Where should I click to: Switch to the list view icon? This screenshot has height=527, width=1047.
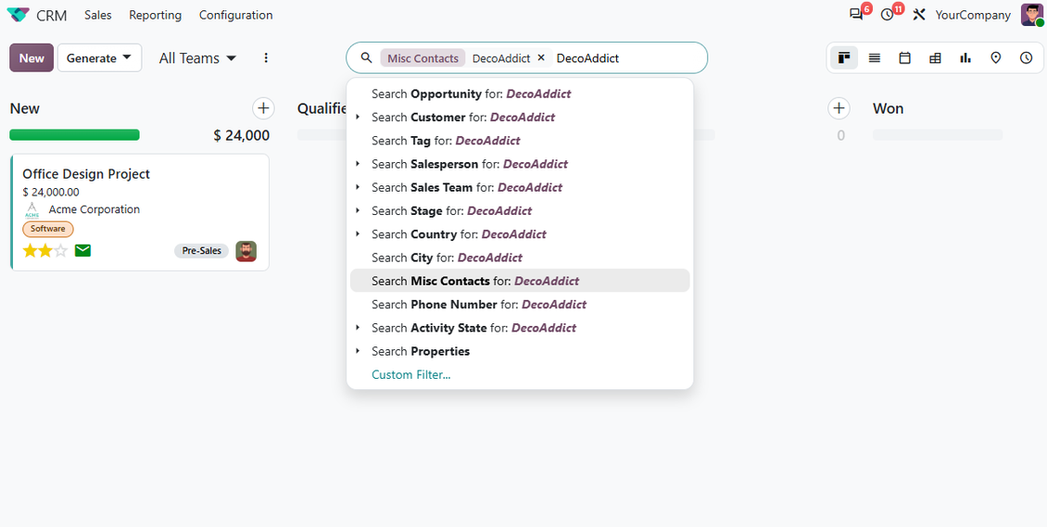pyautogui.click(x=874, y=58)
